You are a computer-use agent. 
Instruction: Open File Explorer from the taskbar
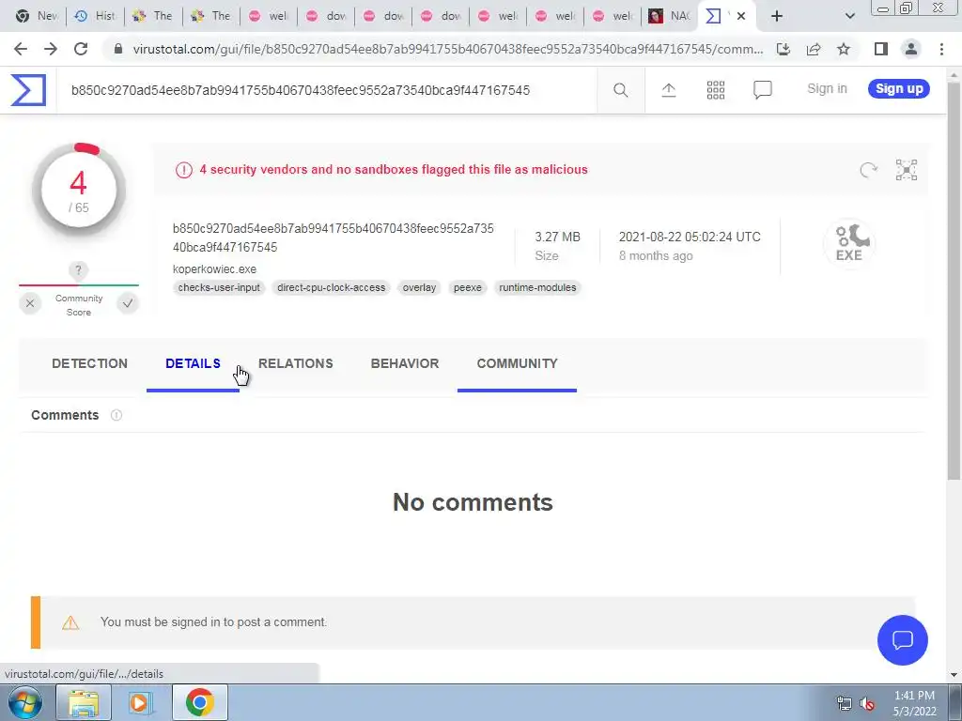pos(84,702)
